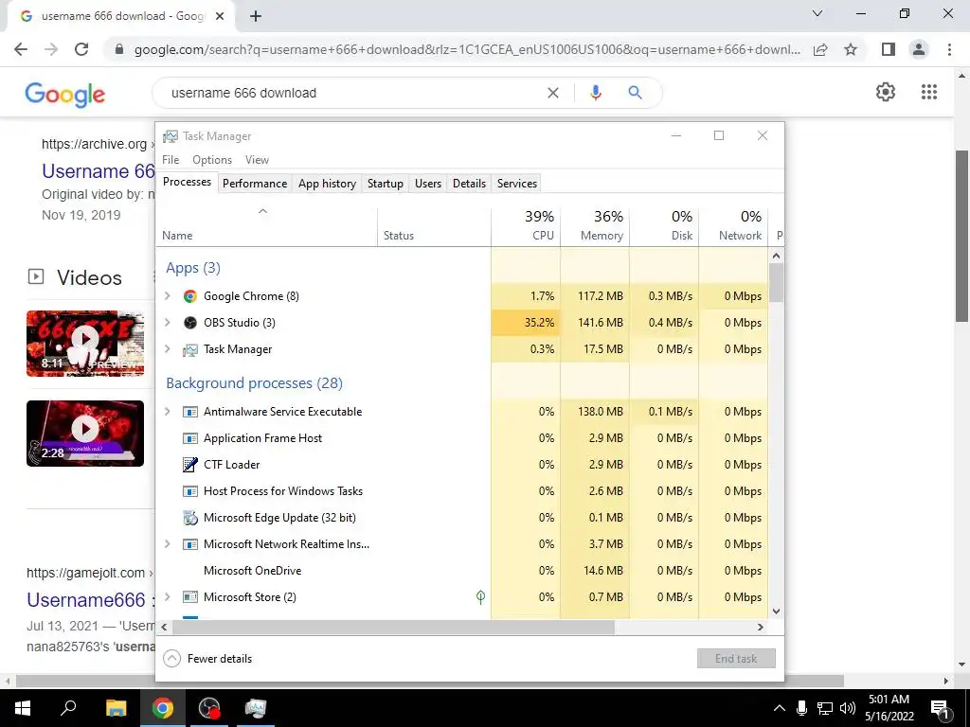
Task: Click Chrome's back arrow
Action: (x=21, y=49)
